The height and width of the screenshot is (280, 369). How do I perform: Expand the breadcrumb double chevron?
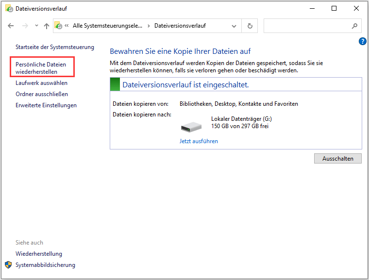pyautogui.click(x=67, y=26)
